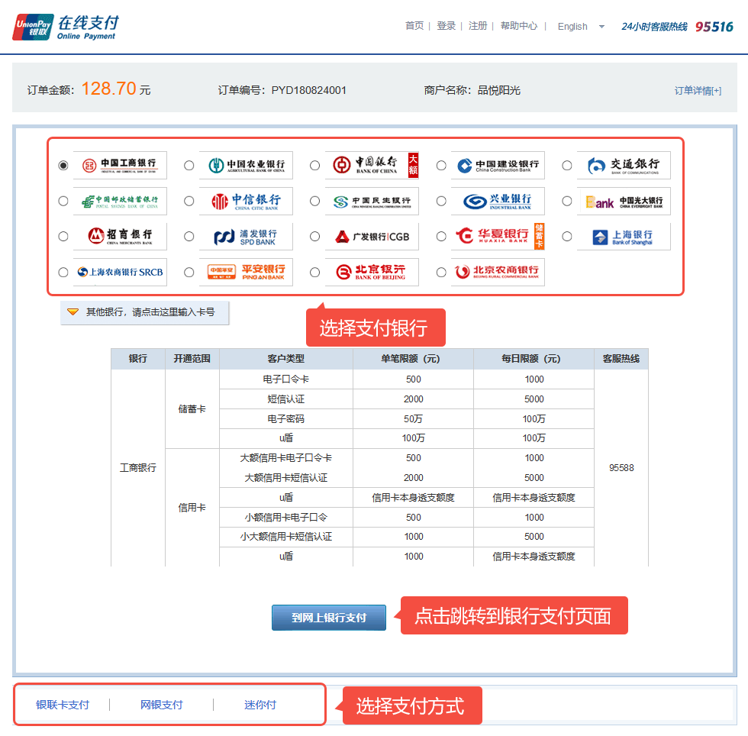Click the 95588 service hotline cell
Image resolution: width=748 pixels, height=736 pixels.
pos(621,468)
